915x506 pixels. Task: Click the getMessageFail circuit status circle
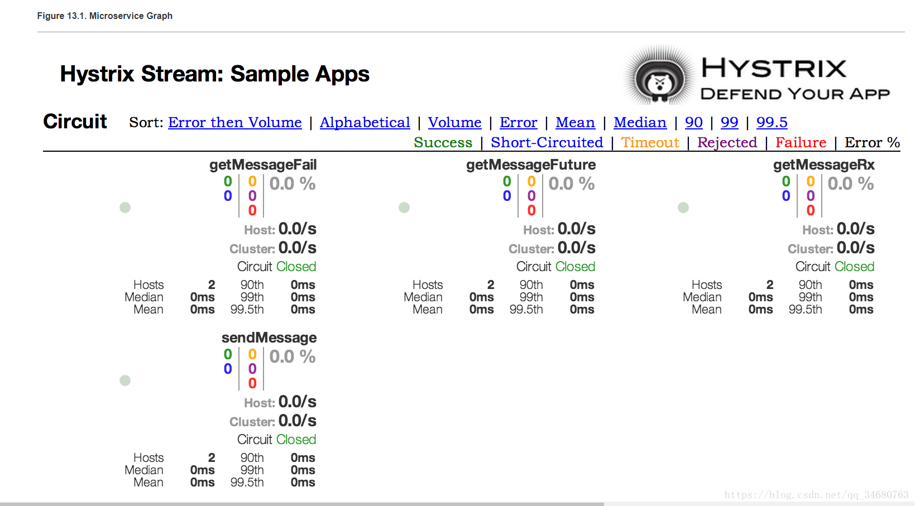tap(125, 208)
